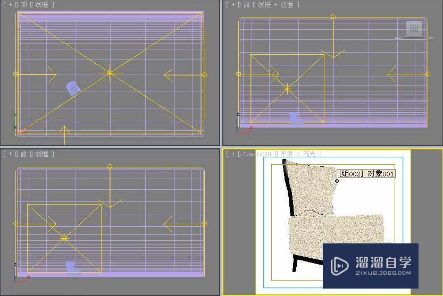Select top light circle in lower-left Front viewport
Screen dimensions: 443x296
coord(110,167)
